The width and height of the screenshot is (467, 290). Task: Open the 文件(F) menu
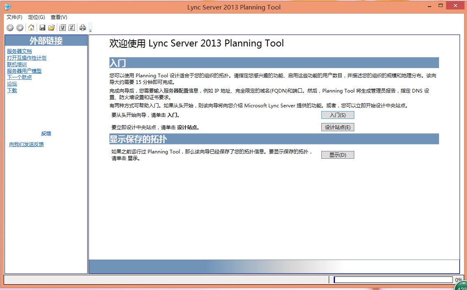(x=14, y=17)
